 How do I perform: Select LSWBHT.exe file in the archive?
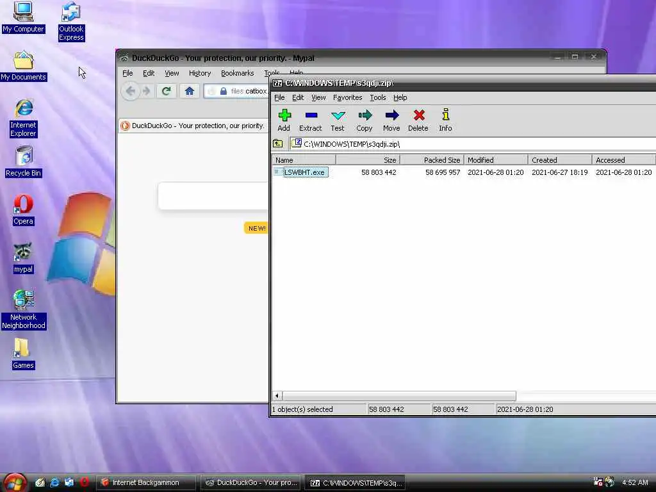click(306, 172)
